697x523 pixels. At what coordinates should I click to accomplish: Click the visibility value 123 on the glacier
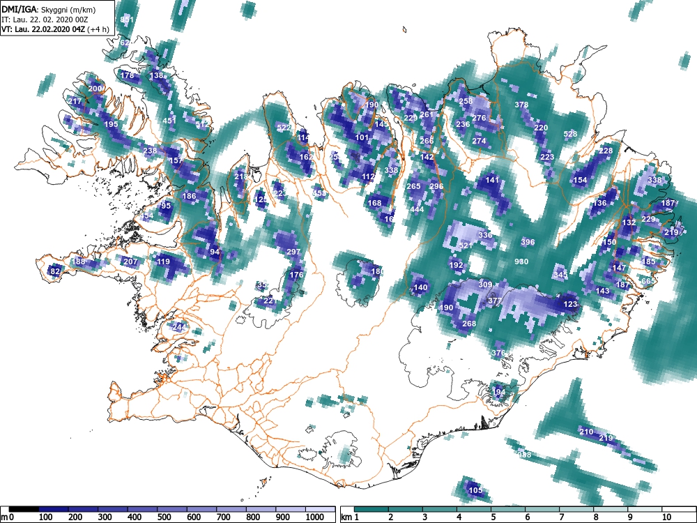tap(570, 304)
